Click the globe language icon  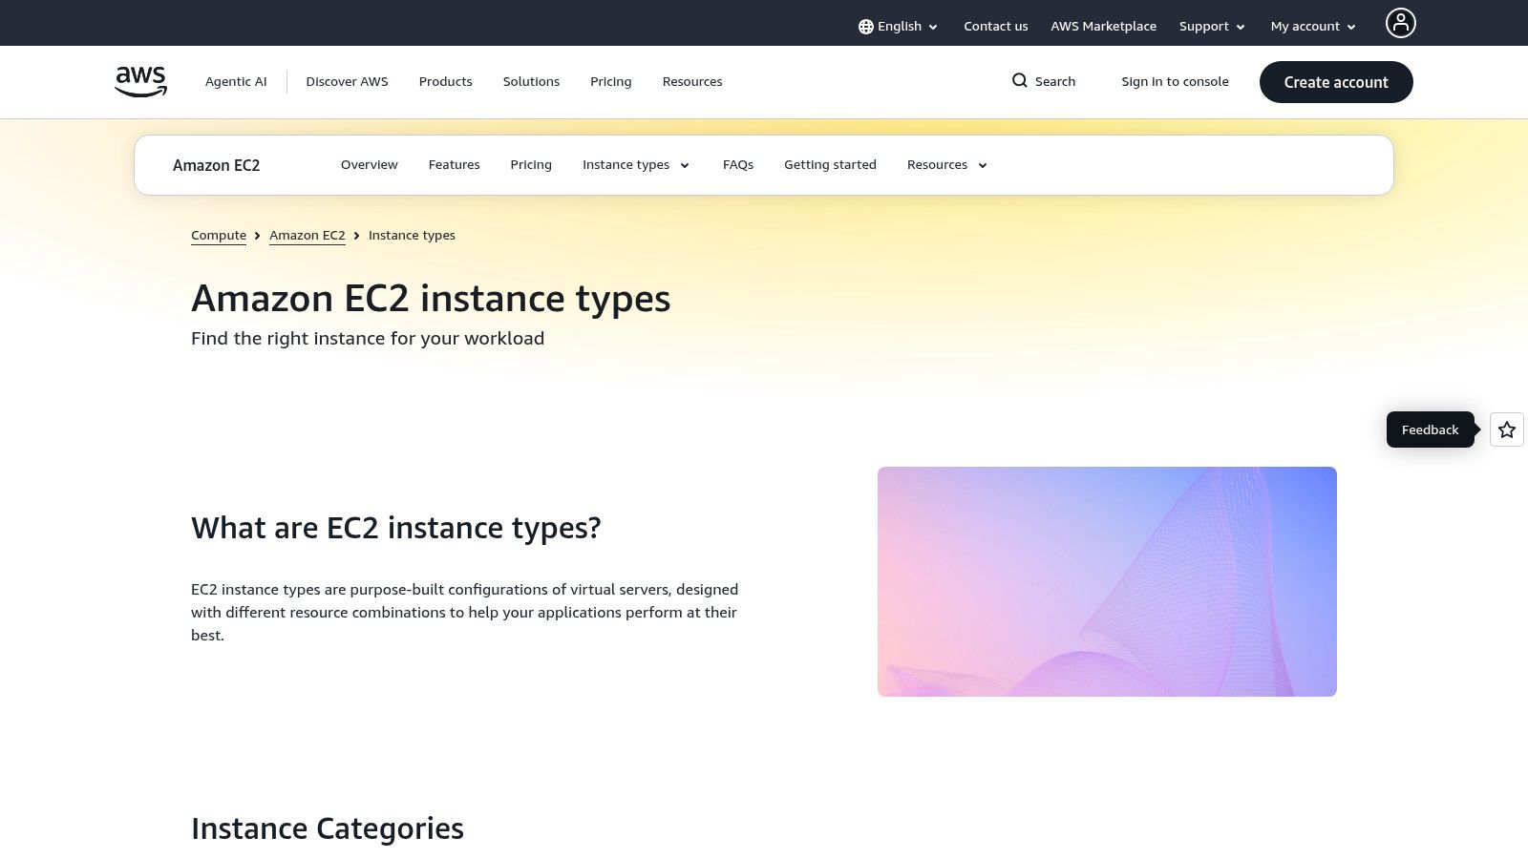click(x=866, y=26)
